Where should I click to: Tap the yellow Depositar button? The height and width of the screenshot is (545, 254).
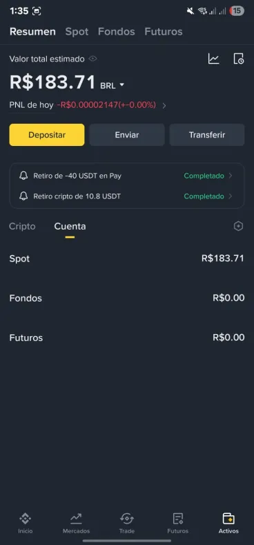[47, 135]
